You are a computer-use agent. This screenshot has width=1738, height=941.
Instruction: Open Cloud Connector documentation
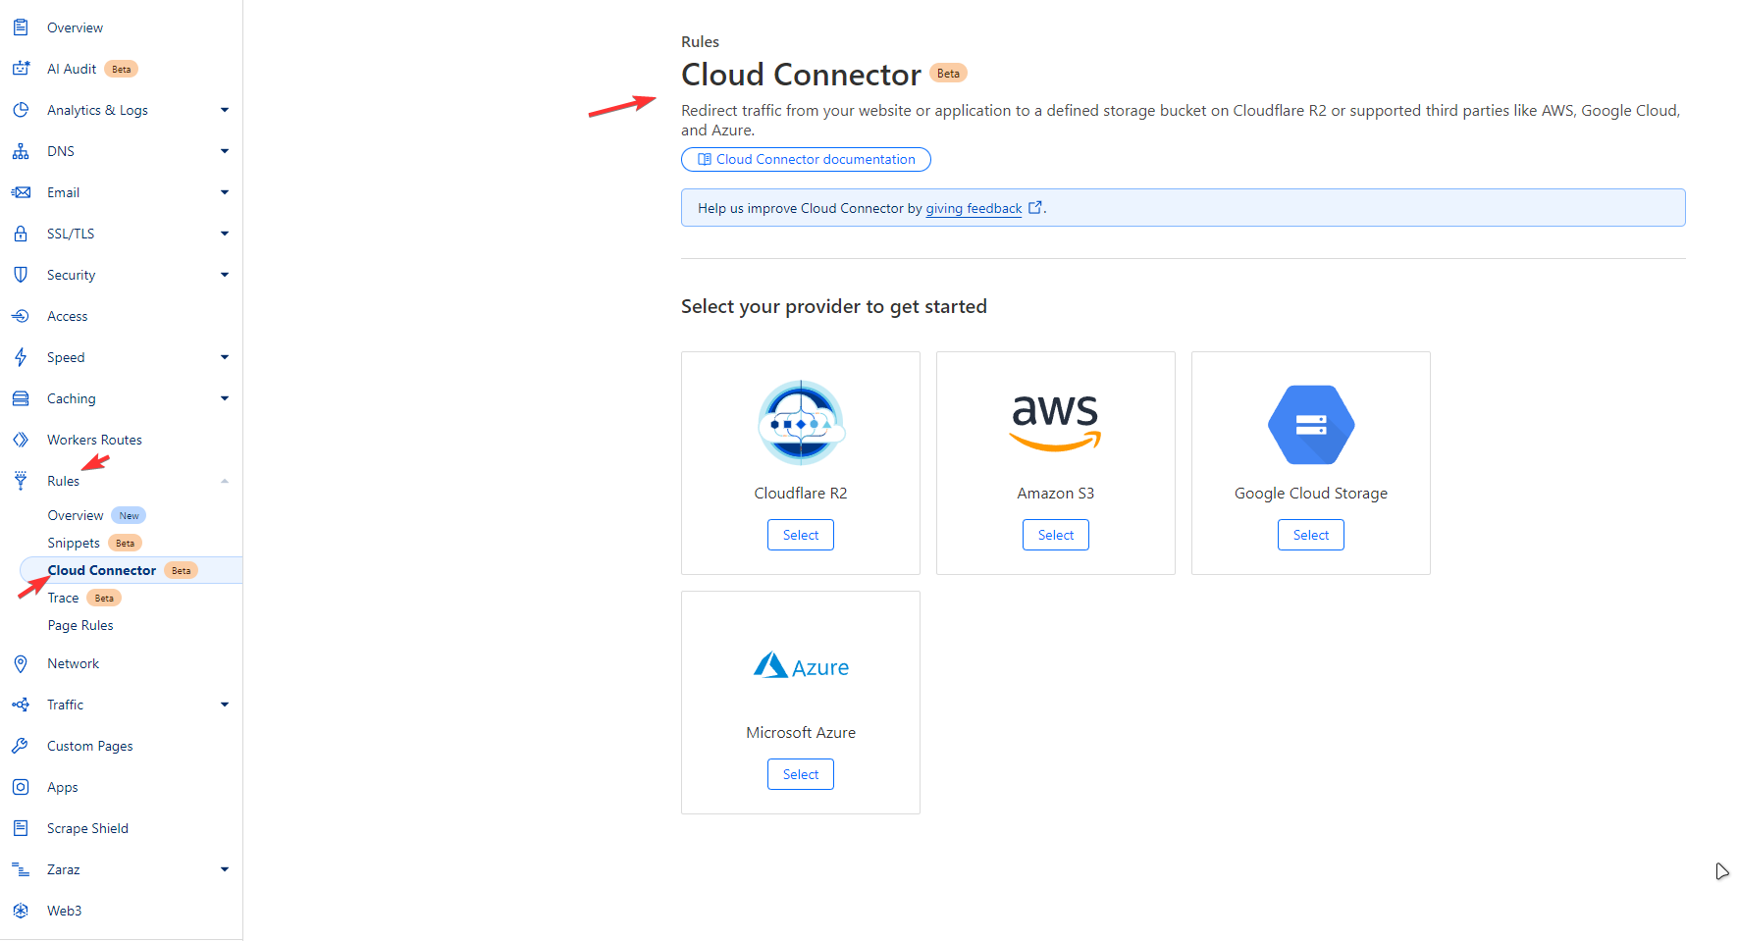806,159
